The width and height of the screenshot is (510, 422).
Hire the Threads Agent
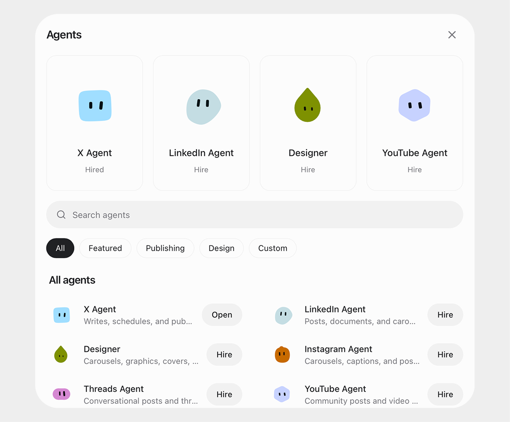(x=225, y=394)
